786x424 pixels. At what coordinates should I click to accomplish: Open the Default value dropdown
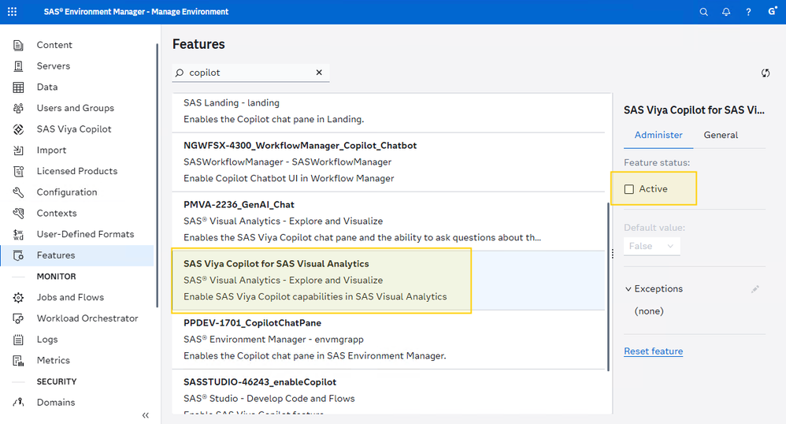click(x=651, y=247)
